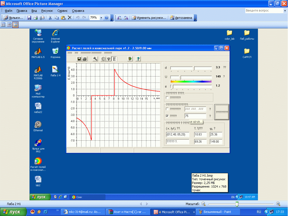Click the color_lab folder icon

tap(229, 35)
